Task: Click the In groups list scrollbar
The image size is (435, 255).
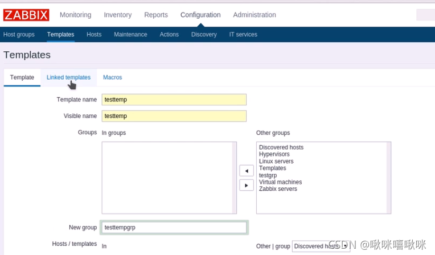Action: [235, 178]
